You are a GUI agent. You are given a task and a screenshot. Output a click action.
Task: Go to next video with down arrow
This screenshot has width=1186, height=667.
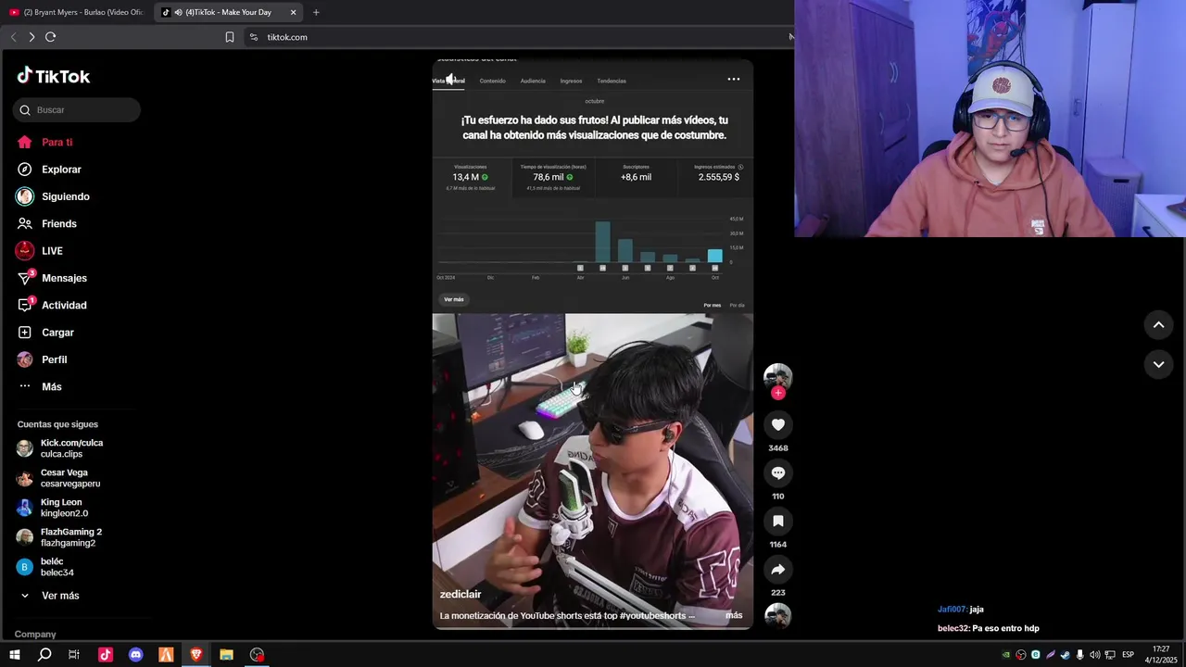[x=1158, y=365]
